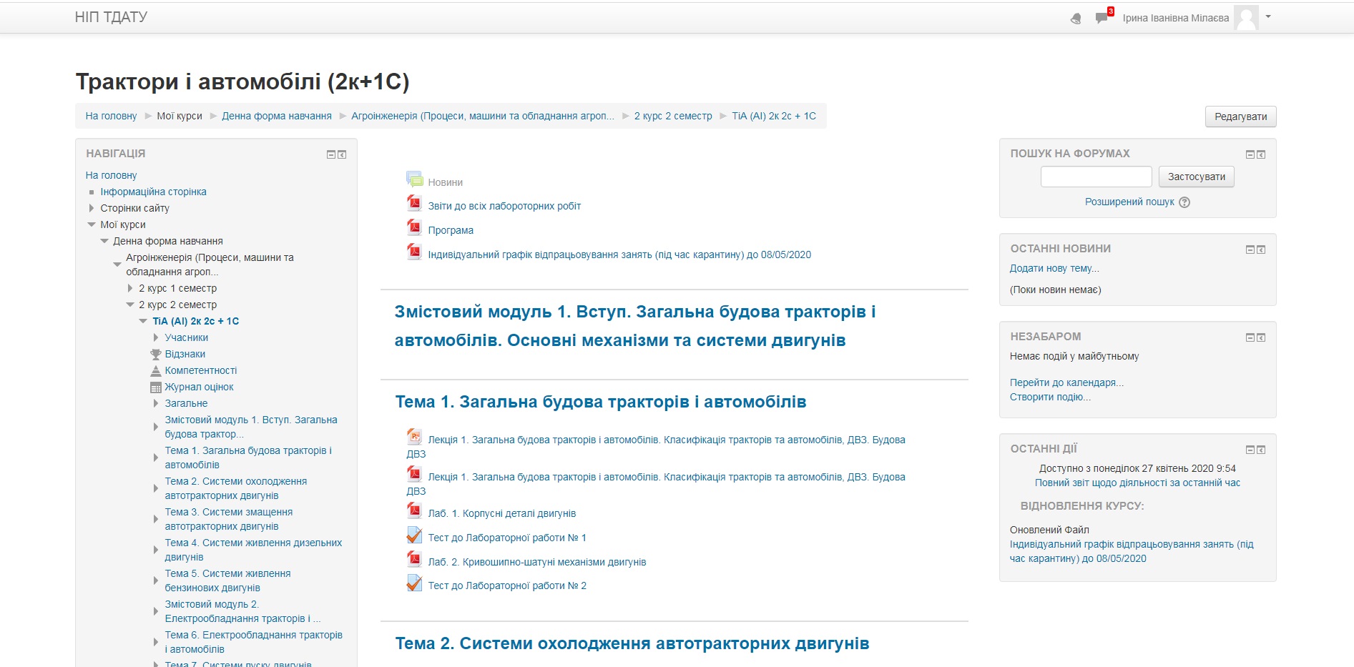Go to Денна форма навчання breadcrumb

tap(277, 116)
